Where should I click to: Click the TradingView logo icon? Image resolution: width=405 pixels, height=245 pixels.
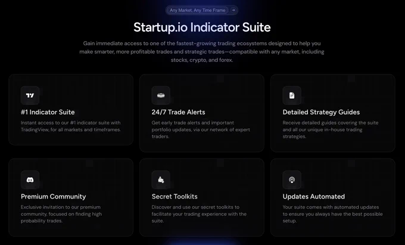point(30,95)
